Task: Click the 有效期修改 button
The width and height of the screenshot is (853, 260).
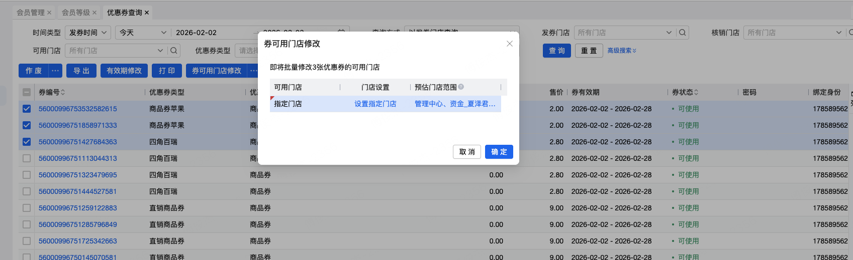Action: (124, 71)
